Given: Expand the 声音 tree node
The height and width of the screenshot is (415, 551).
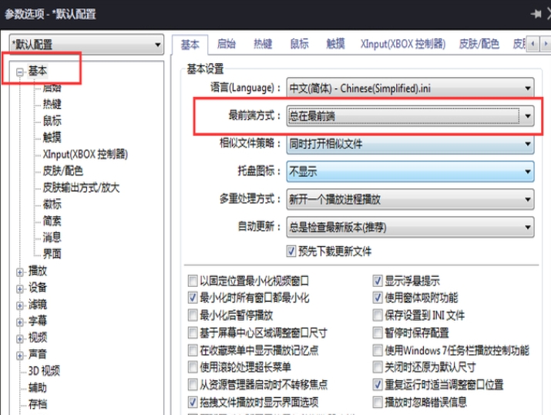Looking at the screenshot, I should (x=20, y=356).
